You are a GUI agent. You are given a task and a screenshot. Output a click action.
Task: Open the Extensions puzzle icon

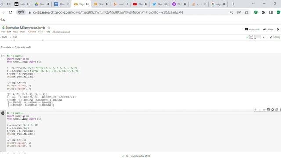click(263, 12)
